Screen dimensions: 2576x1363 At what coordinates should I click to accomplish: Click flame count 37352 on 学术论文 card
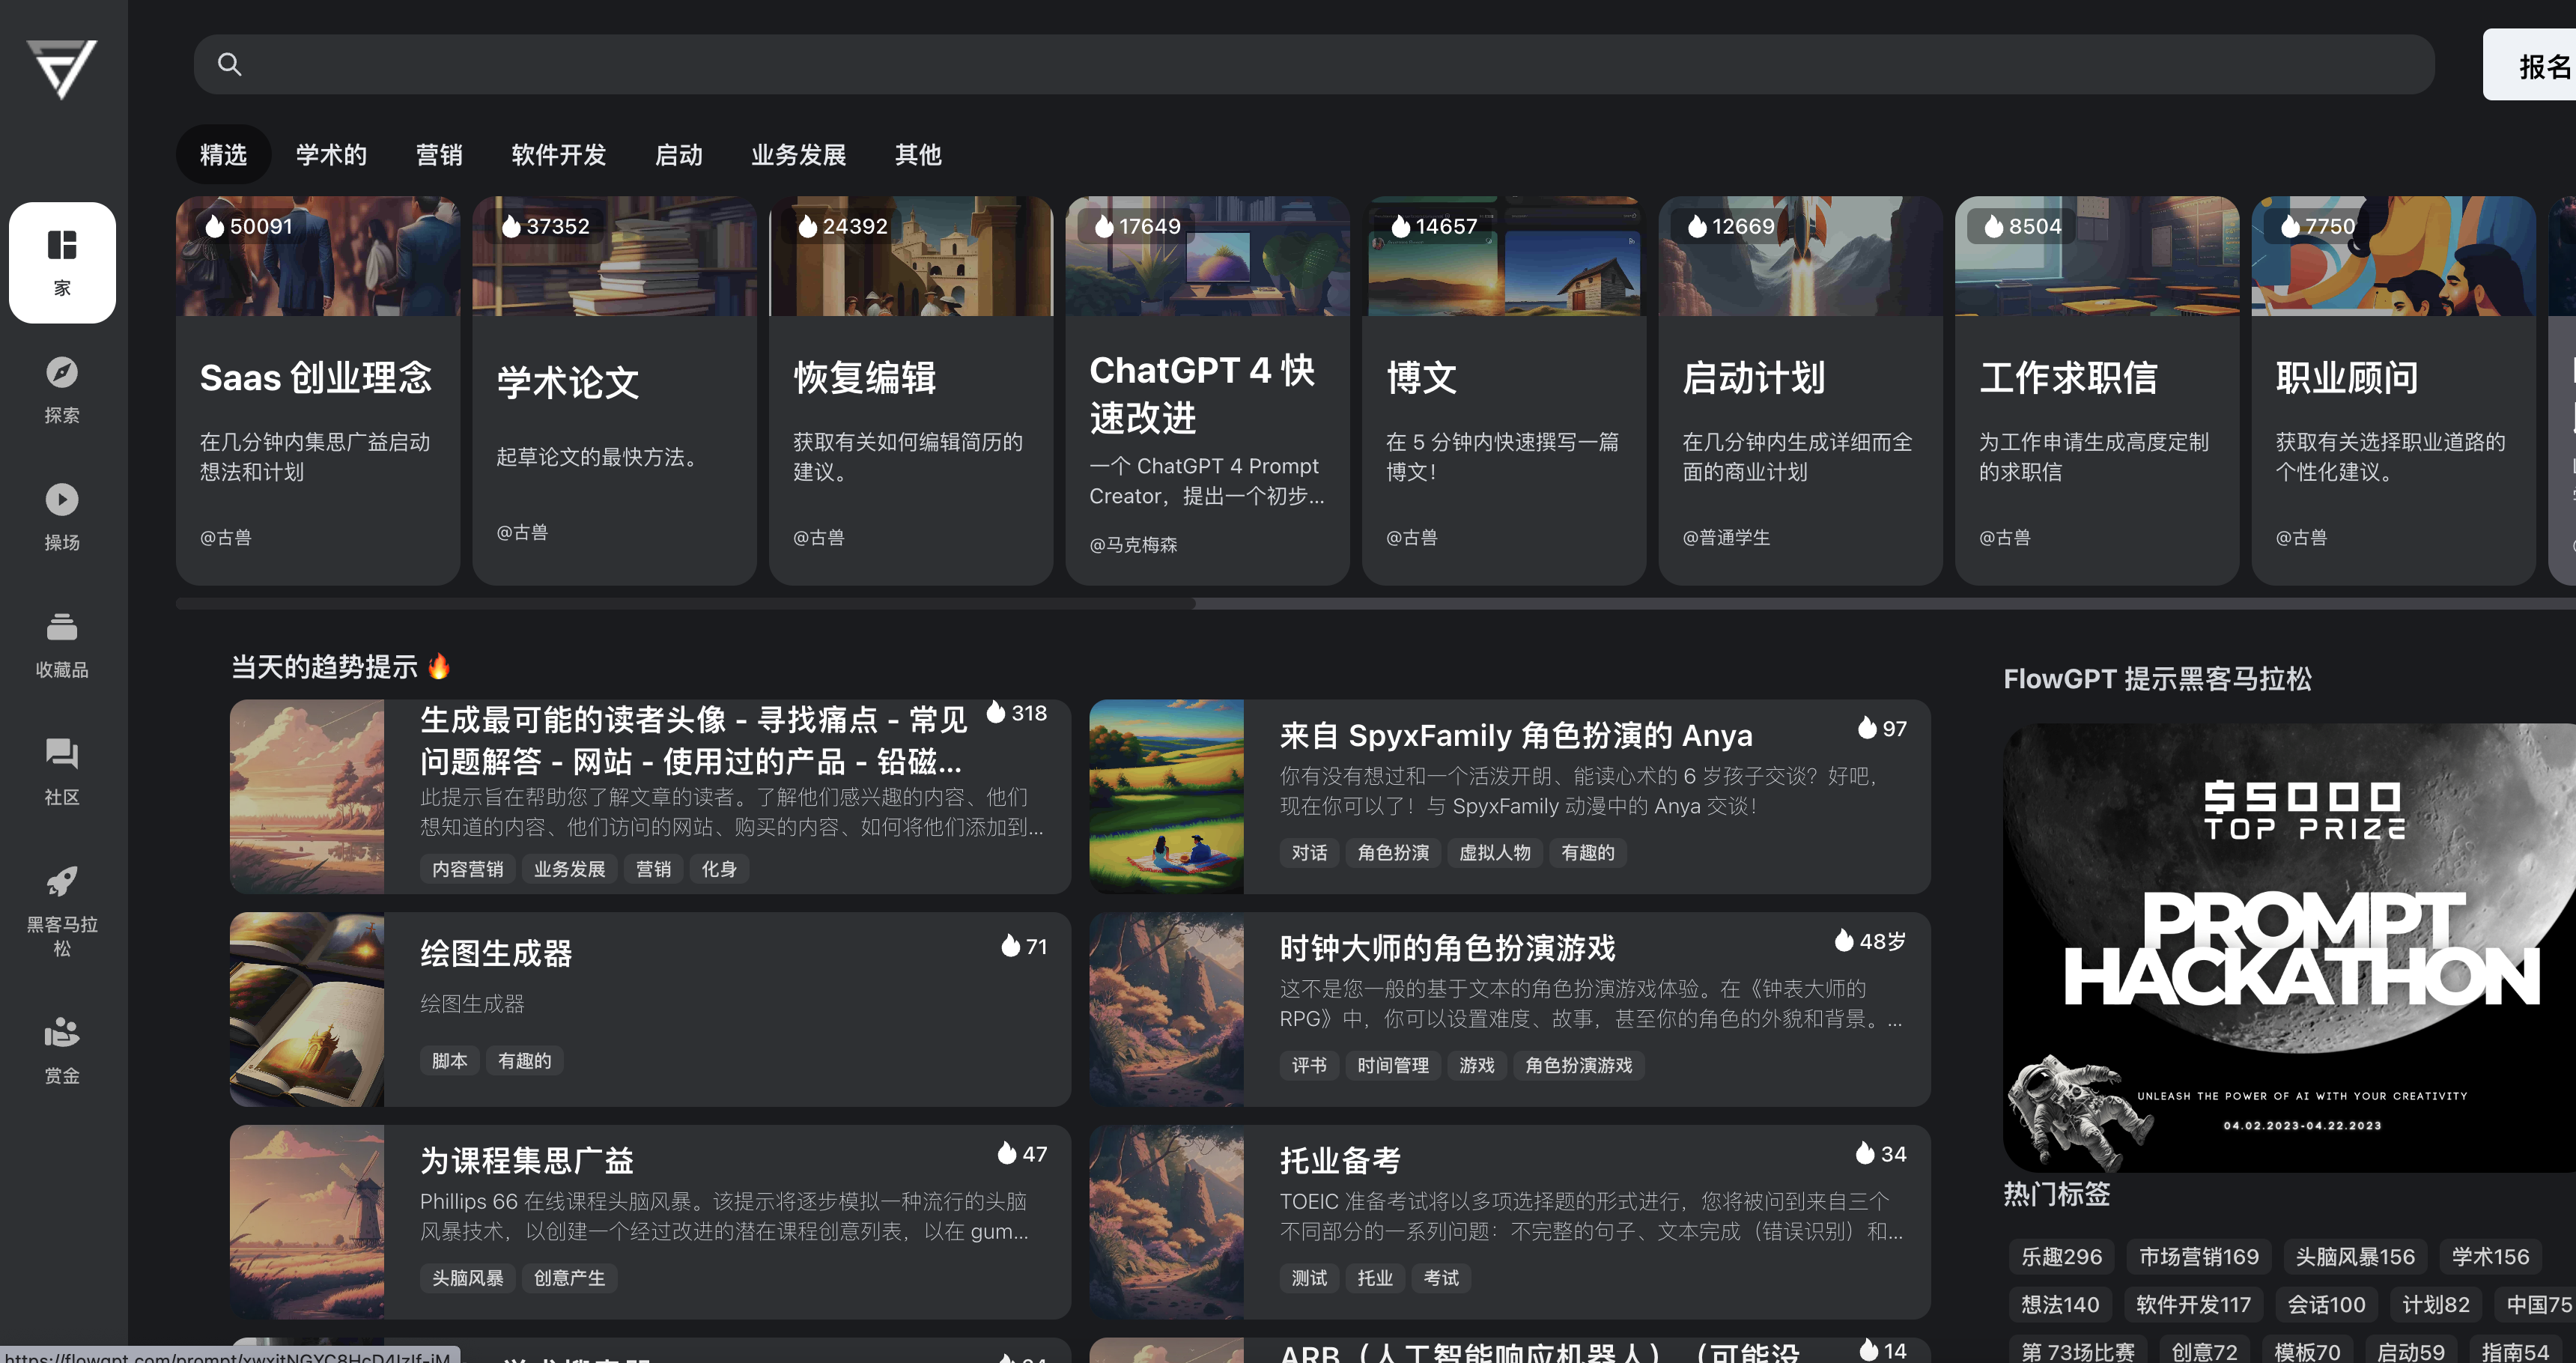pyautogui.click(x=546, y=226)
